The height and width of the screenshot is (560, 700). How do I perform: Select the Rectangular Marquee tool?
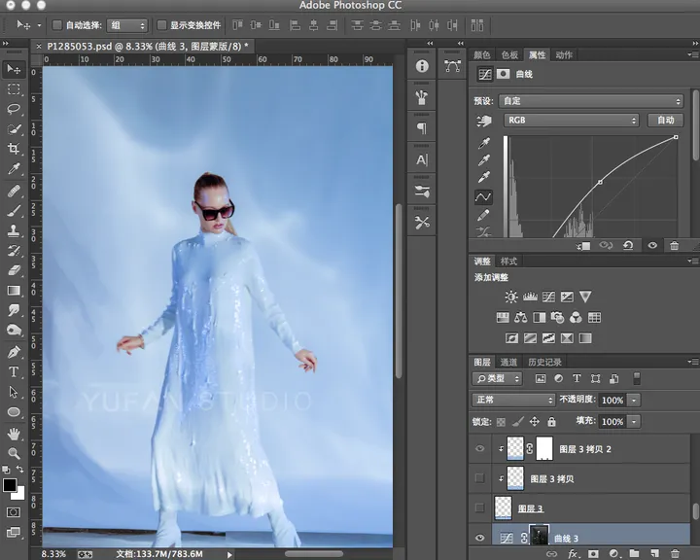tap(14, 89)
